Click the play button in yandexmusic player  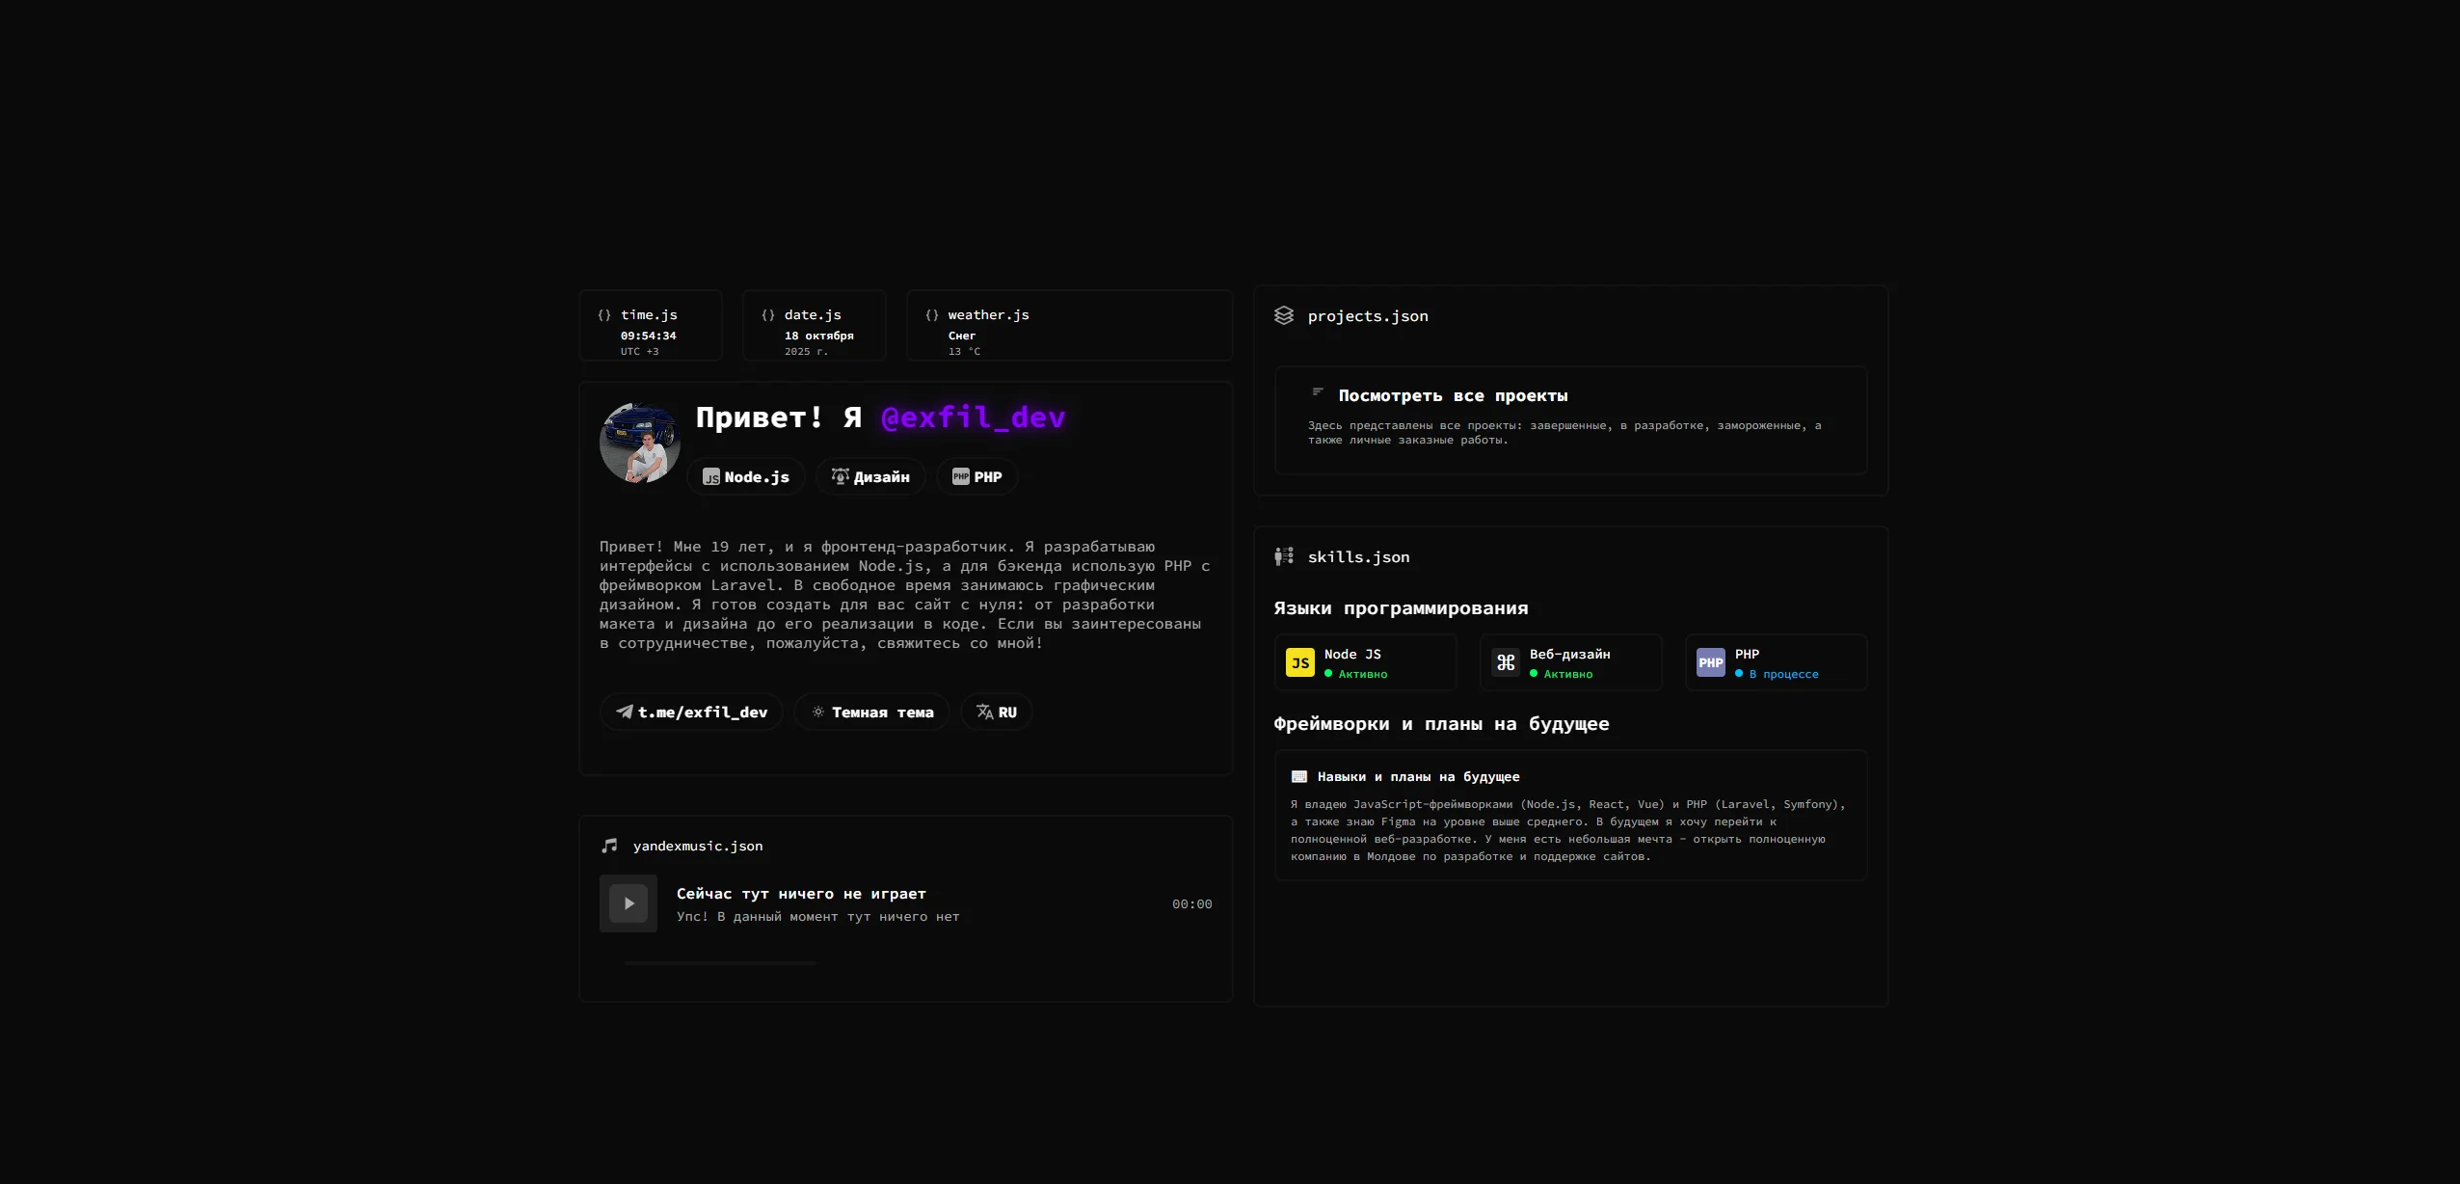tap(628, 903)
